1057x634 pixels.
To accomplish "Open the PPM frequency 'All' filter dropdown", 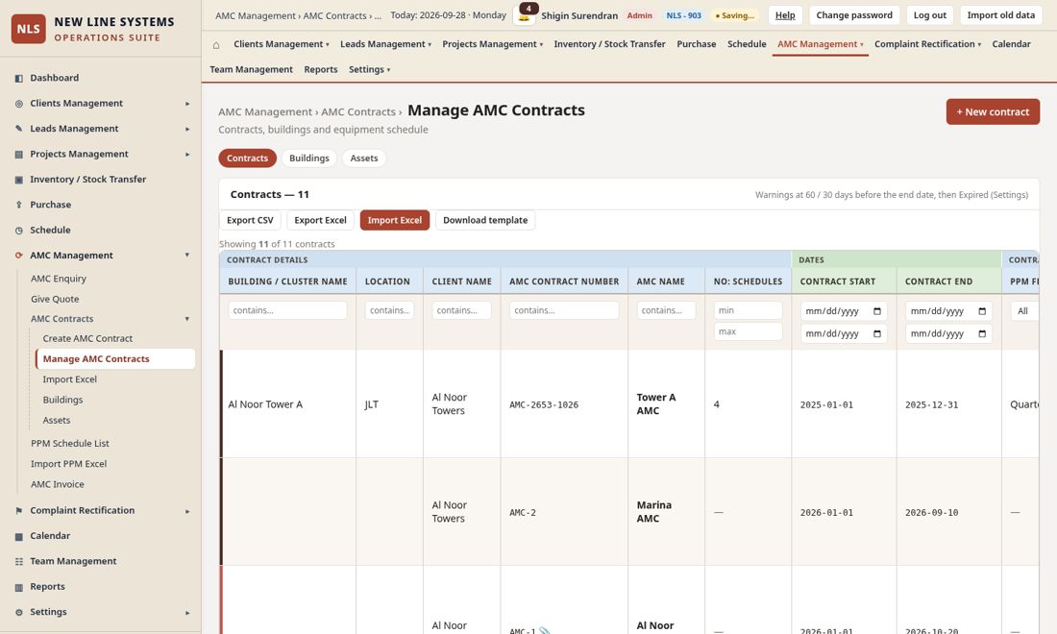I will pyautogui.click(x=1024, y=310).
